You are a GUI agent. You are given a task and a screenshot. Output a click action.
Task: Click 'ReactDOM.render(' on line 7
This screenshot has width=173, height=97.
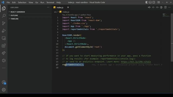72,35
